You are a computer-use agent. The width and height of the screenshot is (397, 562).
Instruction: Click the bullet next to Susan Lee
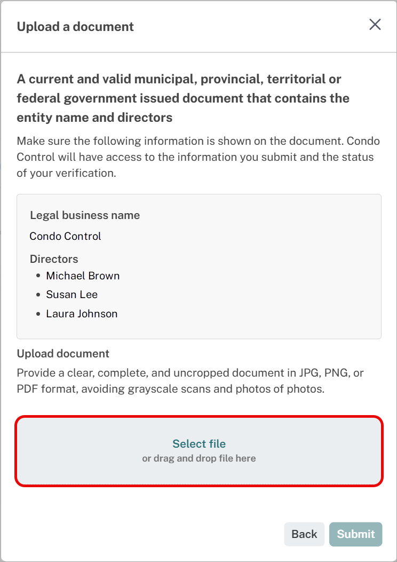(38, 295)
